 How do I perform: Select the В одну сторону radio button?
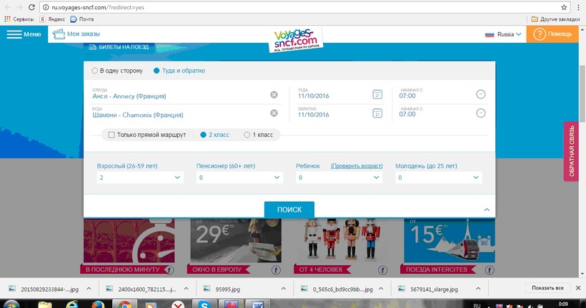click(x=95, y=71)
